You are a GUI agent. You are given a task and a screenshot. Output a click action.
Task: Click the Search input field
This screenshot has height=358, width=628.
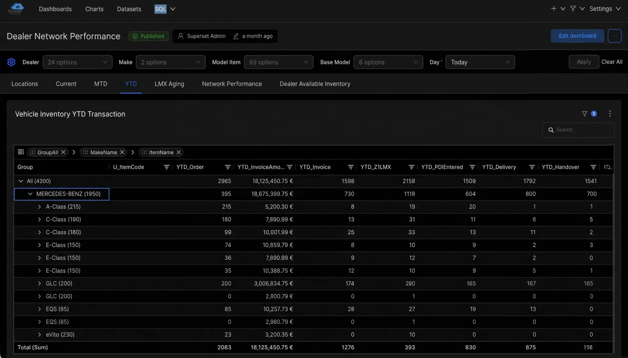pos(578,130)
